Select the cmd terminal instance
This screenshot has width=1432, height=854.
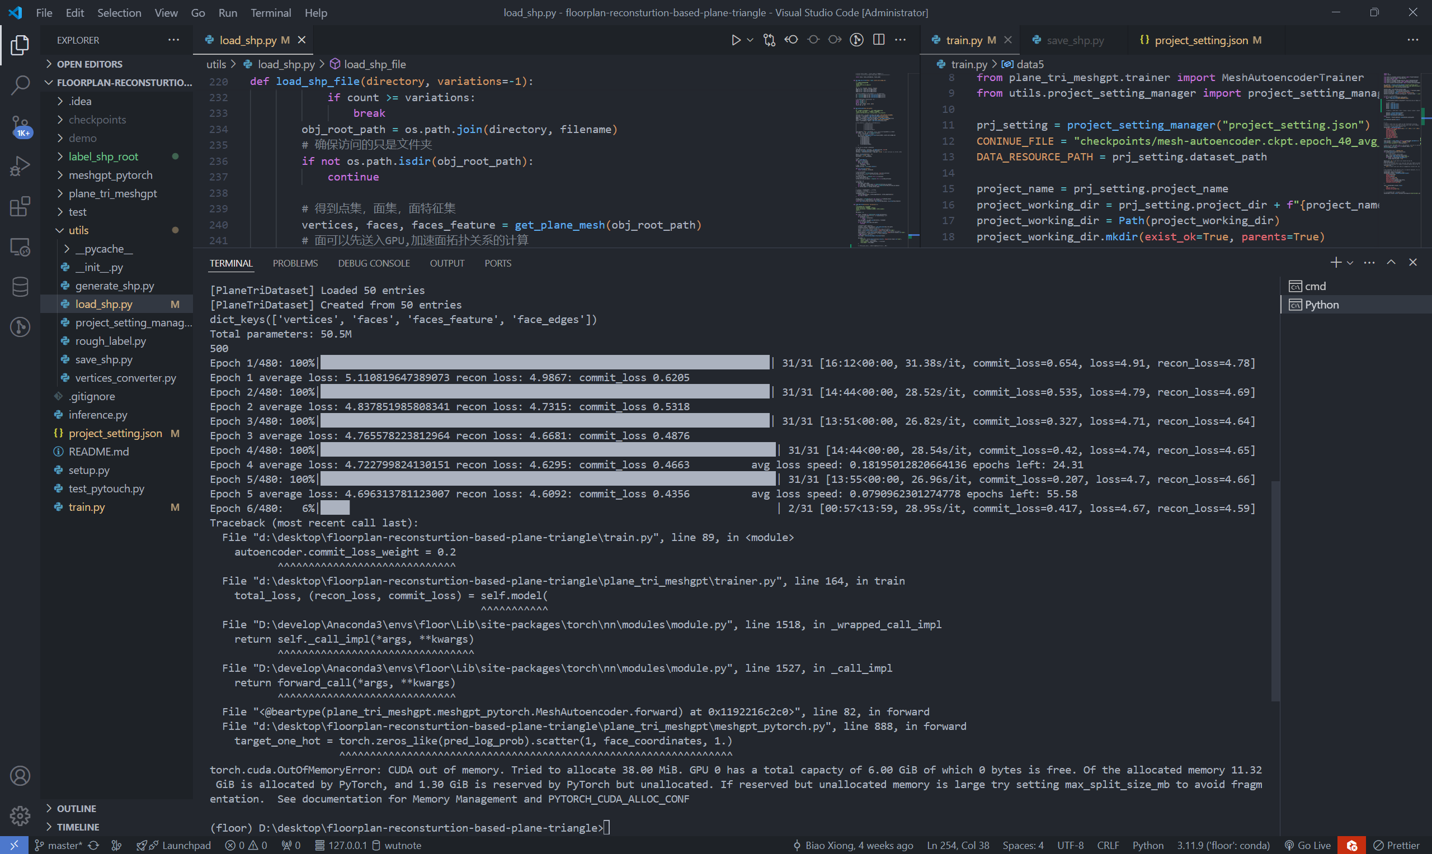coord(1355,286)
